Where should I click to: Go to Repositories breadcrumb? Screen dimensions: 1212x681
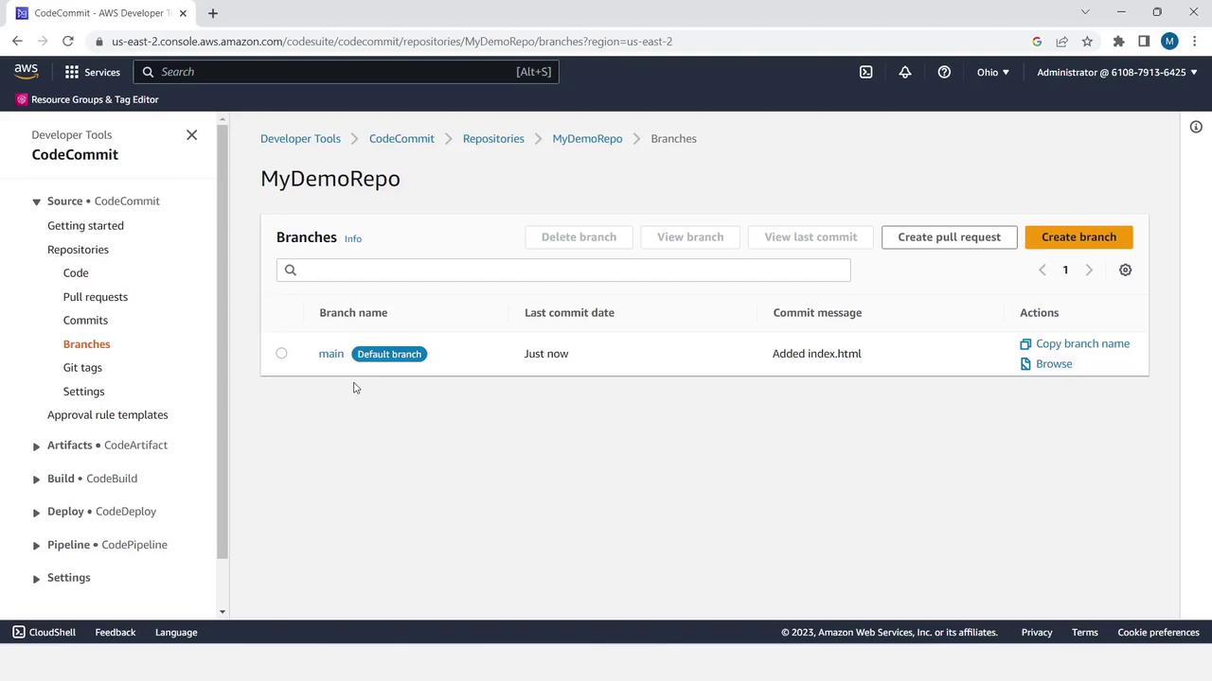pyautogui.click(x=493, y=139)
